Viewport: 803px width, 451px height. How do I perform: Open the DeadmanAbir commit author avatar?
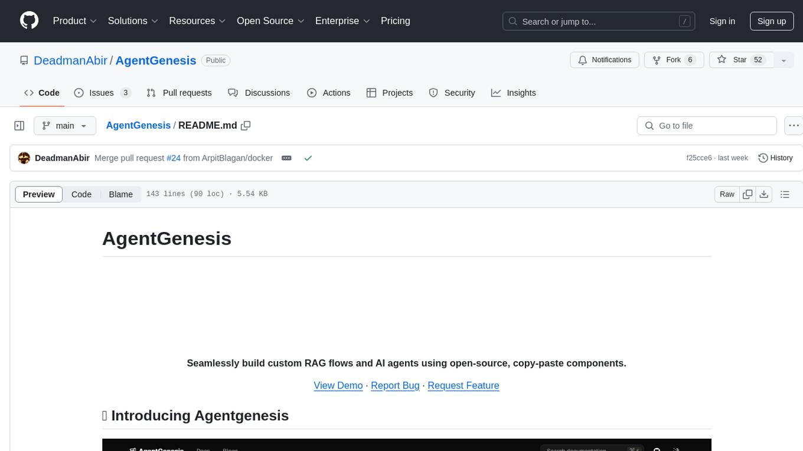(x=24, y=158)
